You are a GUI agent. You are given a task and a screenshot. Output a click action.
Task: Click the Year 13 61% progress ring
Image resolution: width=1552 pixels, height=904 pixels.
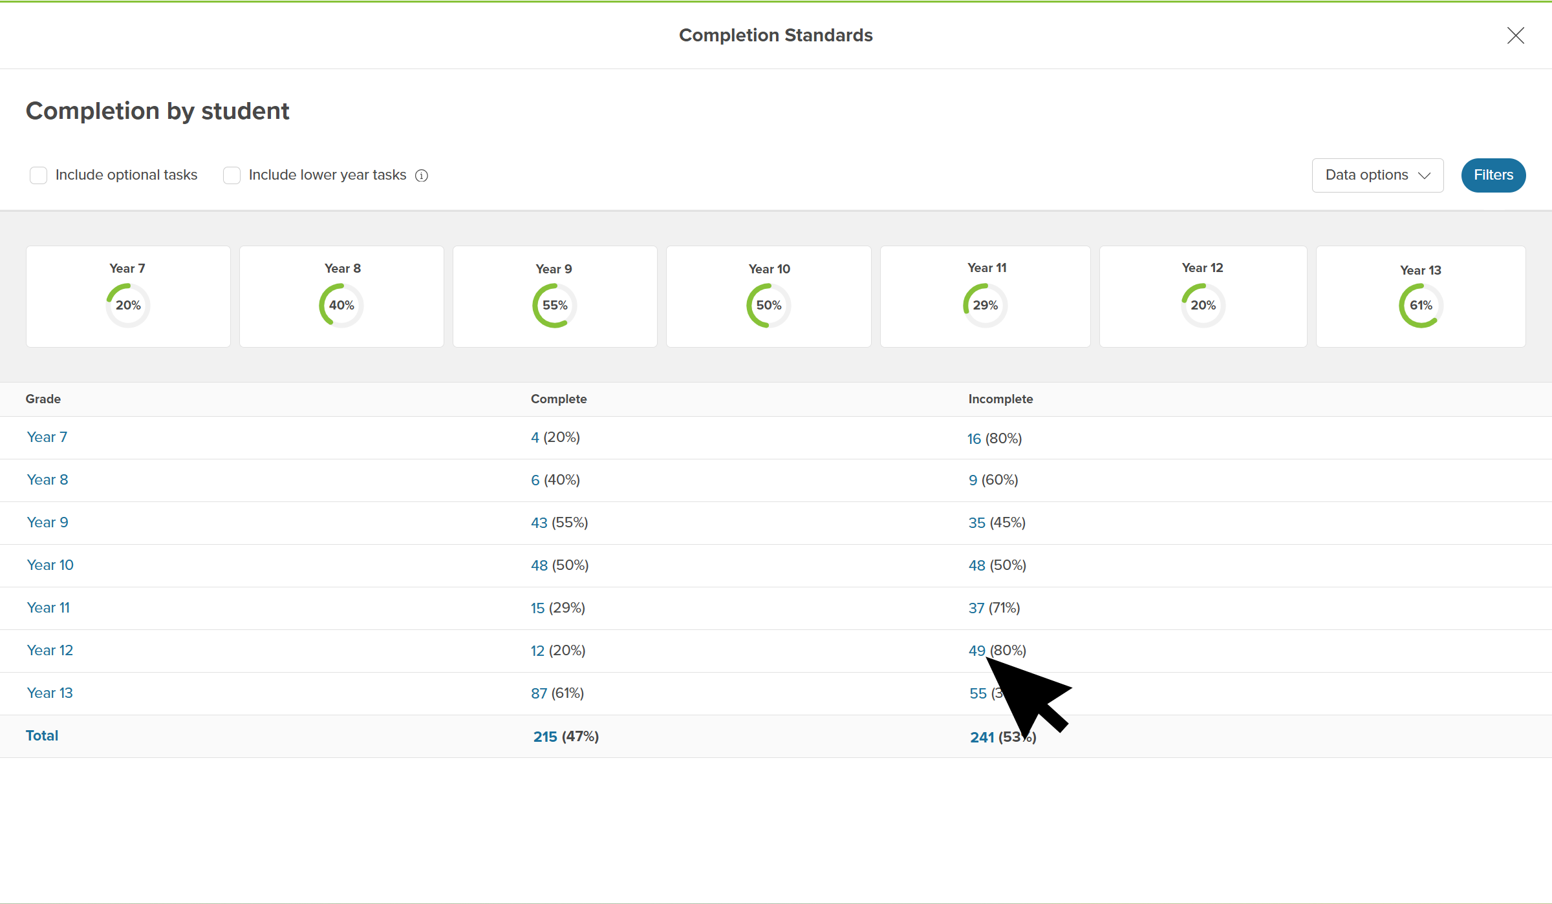[x=1421, y=305]
